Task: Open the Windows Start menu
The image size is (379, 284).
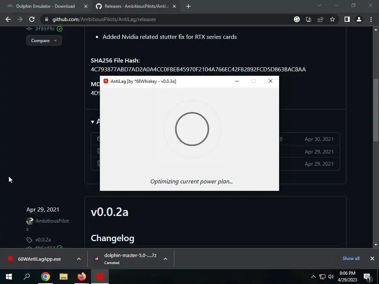Action: coord(9,277)
